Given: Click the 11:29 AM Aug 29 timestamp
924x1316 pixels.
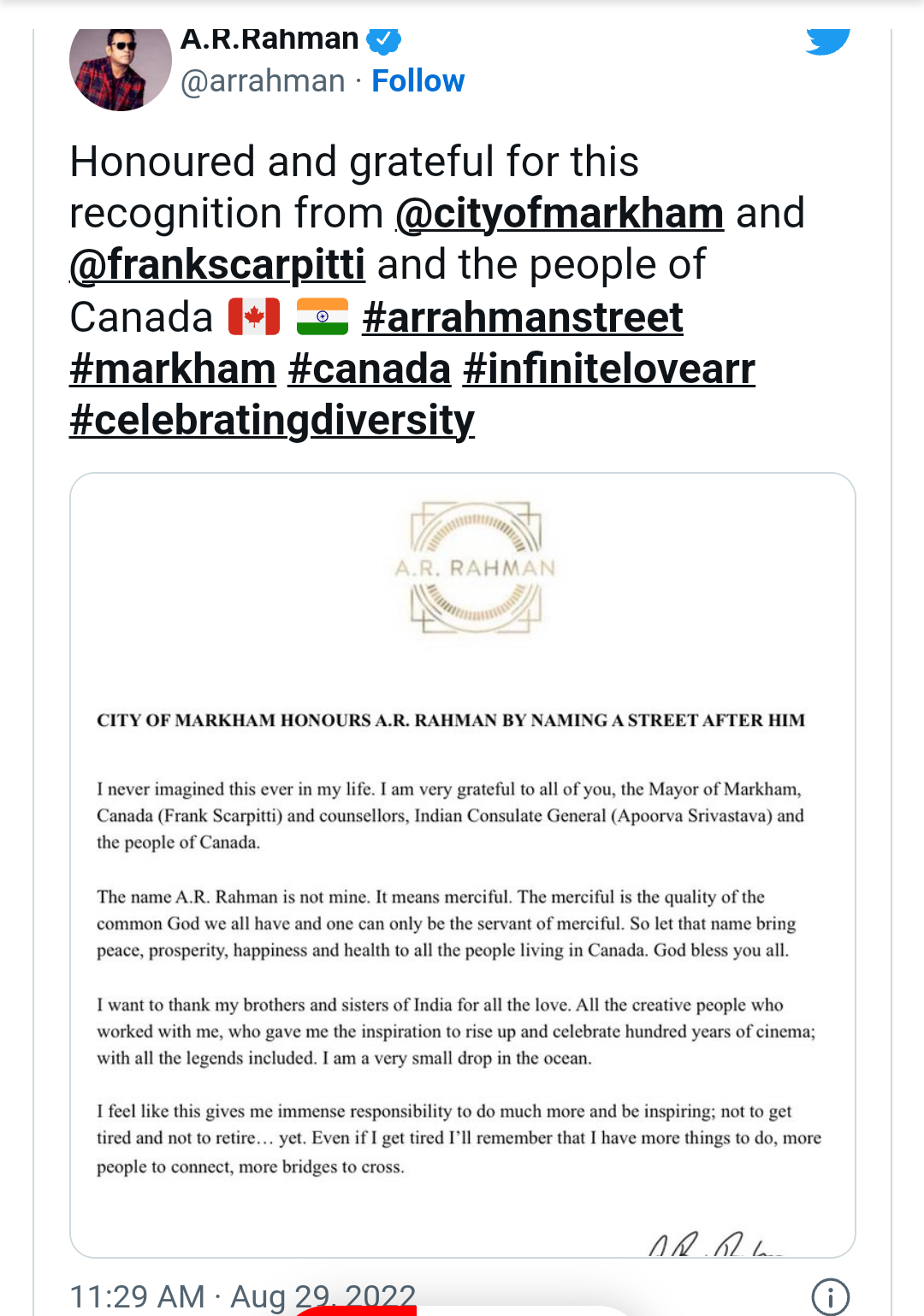Looking at the screenshot, I should click(242, 1296).
